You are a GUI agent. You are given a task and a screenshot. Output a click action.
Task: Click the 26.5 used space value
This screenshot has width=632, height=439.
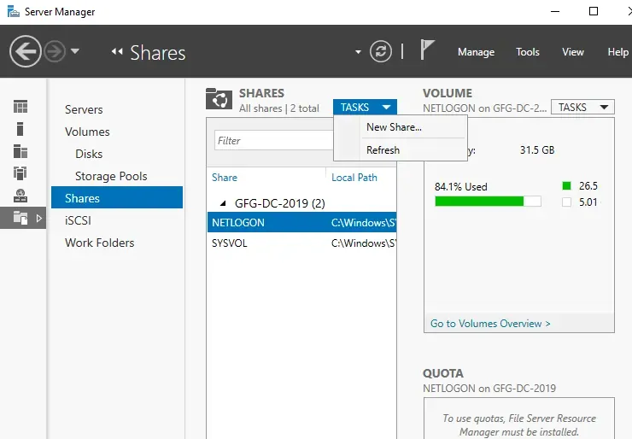(x=588, y=186)
